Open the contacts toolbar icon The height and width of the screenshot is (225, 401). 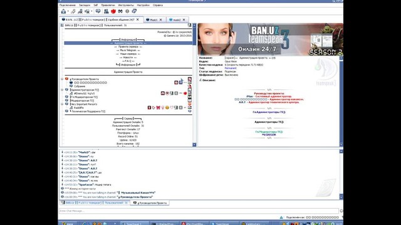(106, 11)
